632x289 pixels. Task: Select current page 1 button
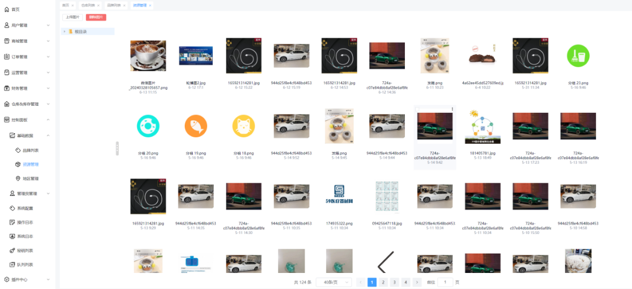coord(372,282)
